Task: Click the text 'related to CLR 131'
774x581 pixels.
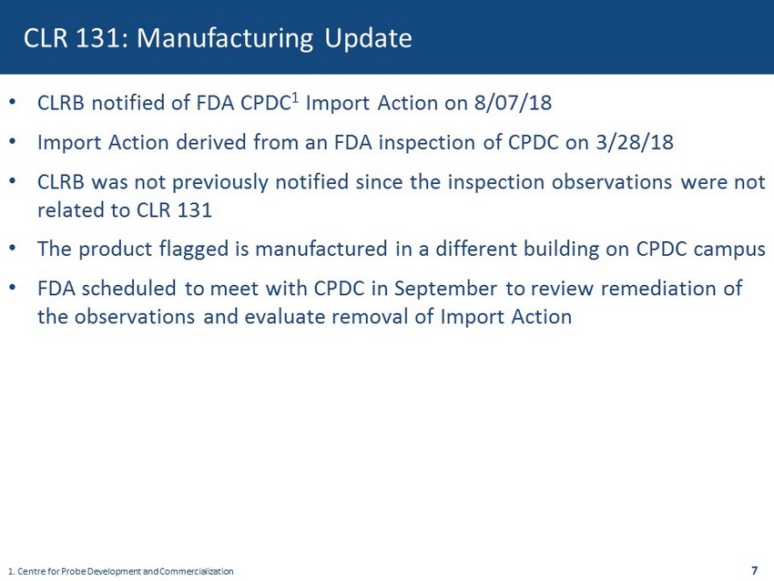Action: pos(124,209)
